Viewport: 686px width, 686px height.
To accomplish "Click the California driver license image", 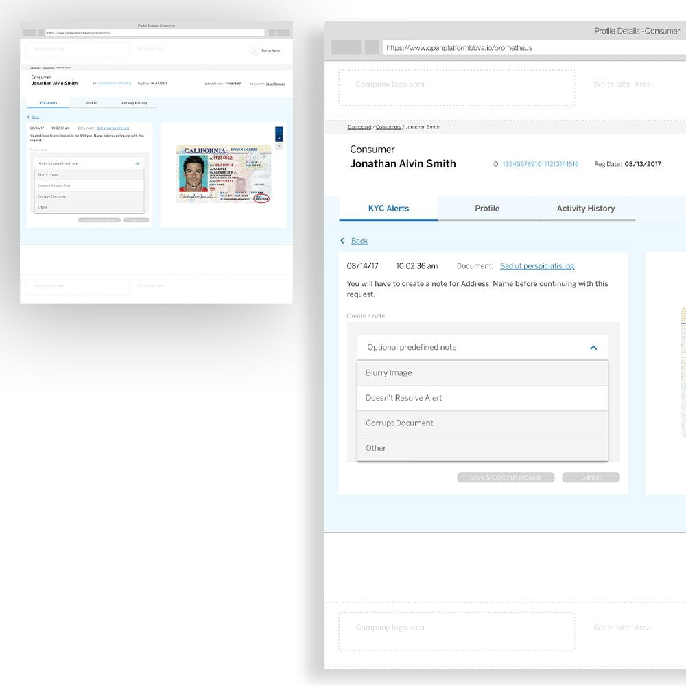I will (223, 174).
